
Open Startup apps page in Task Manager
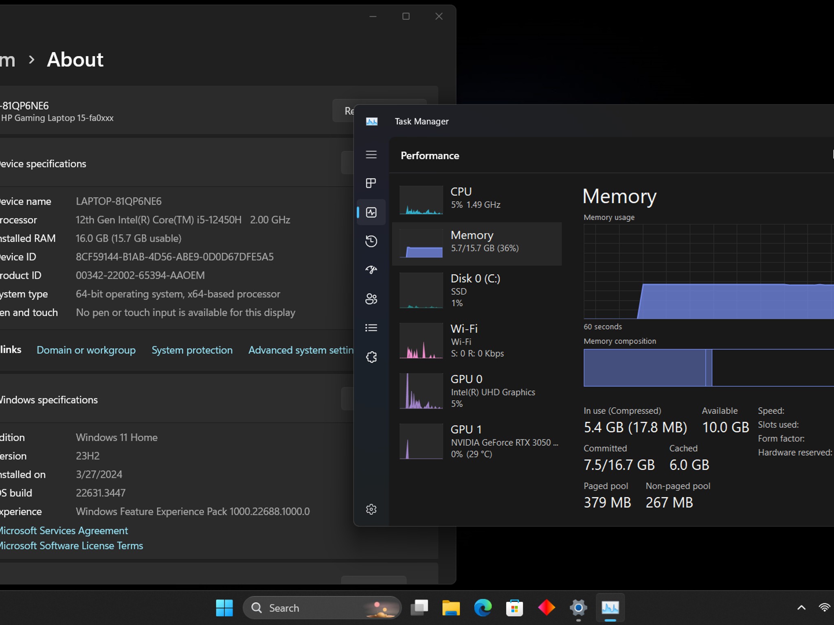tap(371, 270)
